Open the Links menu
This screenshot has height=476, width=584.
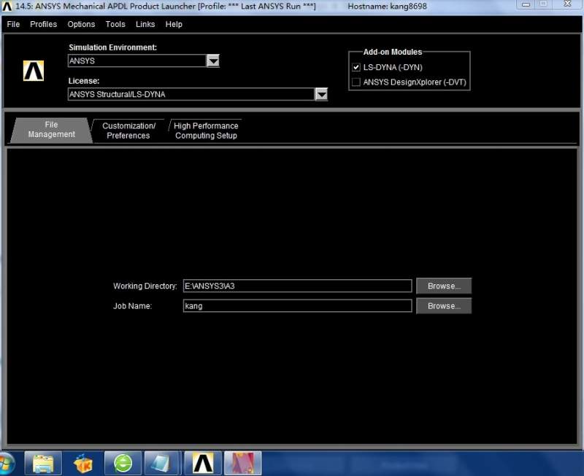145,25
